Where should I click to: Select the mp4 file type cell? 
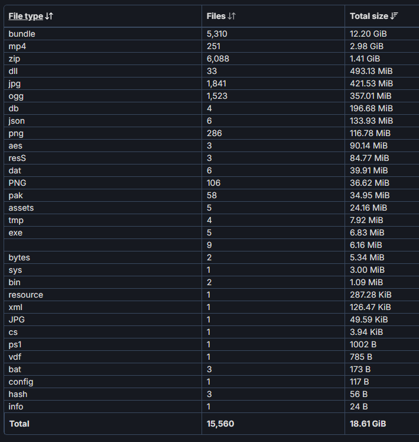[17, 46]
